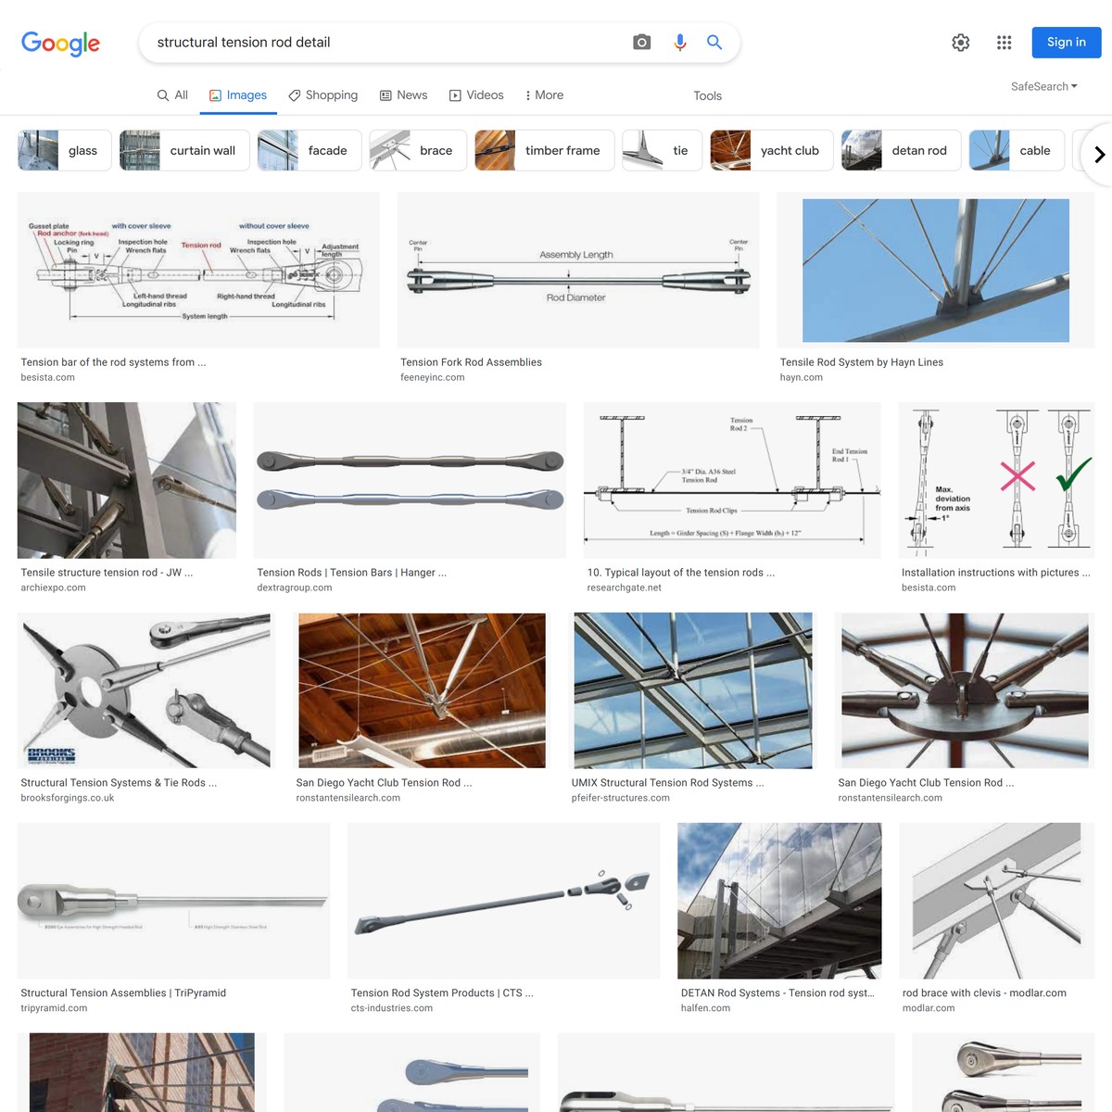Click the Sign in button
The height and width of the screenshot is (1112, 1112).
click(1066, 42)
